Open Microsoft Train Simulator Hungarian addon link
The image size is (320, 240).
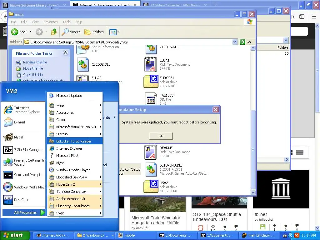point(156,220)
